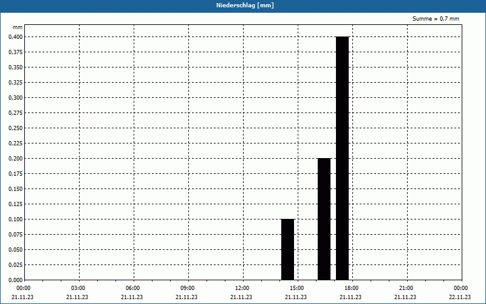Screen dimensions: 486x304
Task: Click the 0,075 y-axis label
Action: click(16, 235)
